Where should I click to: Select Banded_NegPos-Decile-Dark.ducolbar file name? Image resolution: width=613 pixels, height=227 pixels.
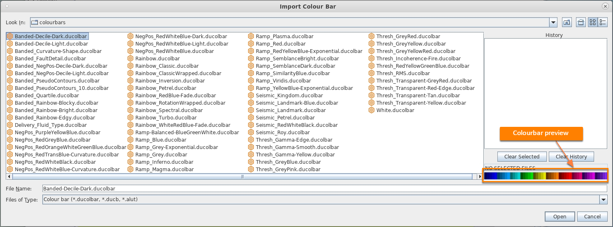61,66
